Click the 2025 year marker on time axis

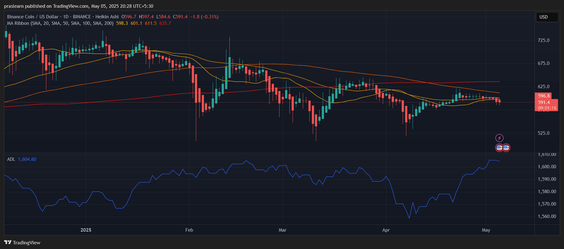click(86, 230)
